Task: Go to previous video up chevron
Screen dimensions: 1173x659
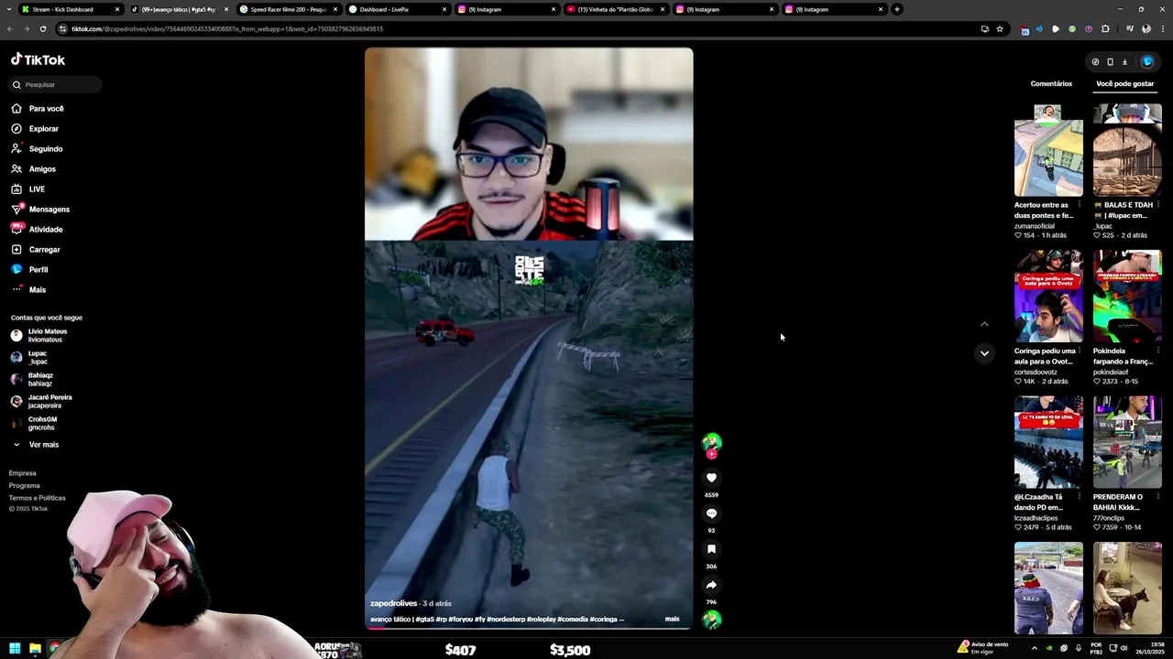Action: pyautogui.click(x=984, y=324)
